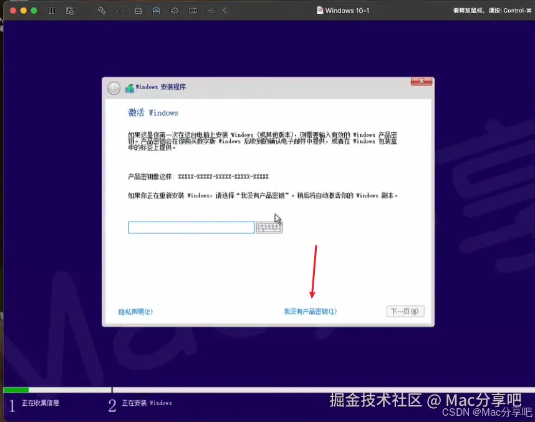Toggle the virtual camera device
This screenshot has height=422, width=535.
coord(193,11)
